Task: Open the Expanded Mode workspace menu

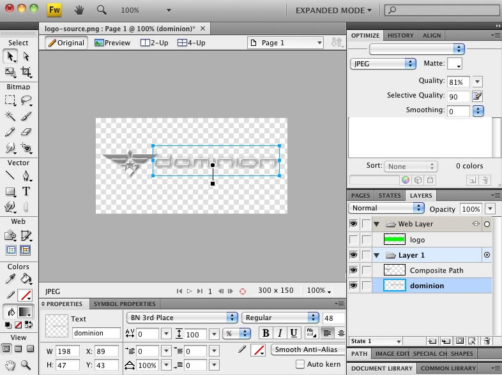Action: [x=333, y=11]
